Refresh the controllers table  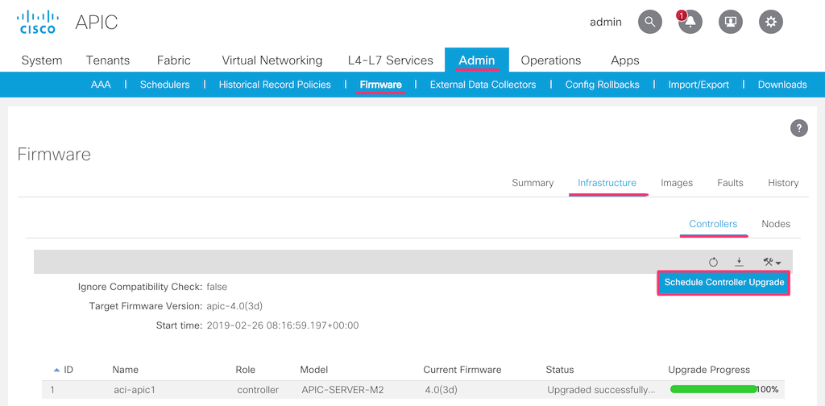714,262
